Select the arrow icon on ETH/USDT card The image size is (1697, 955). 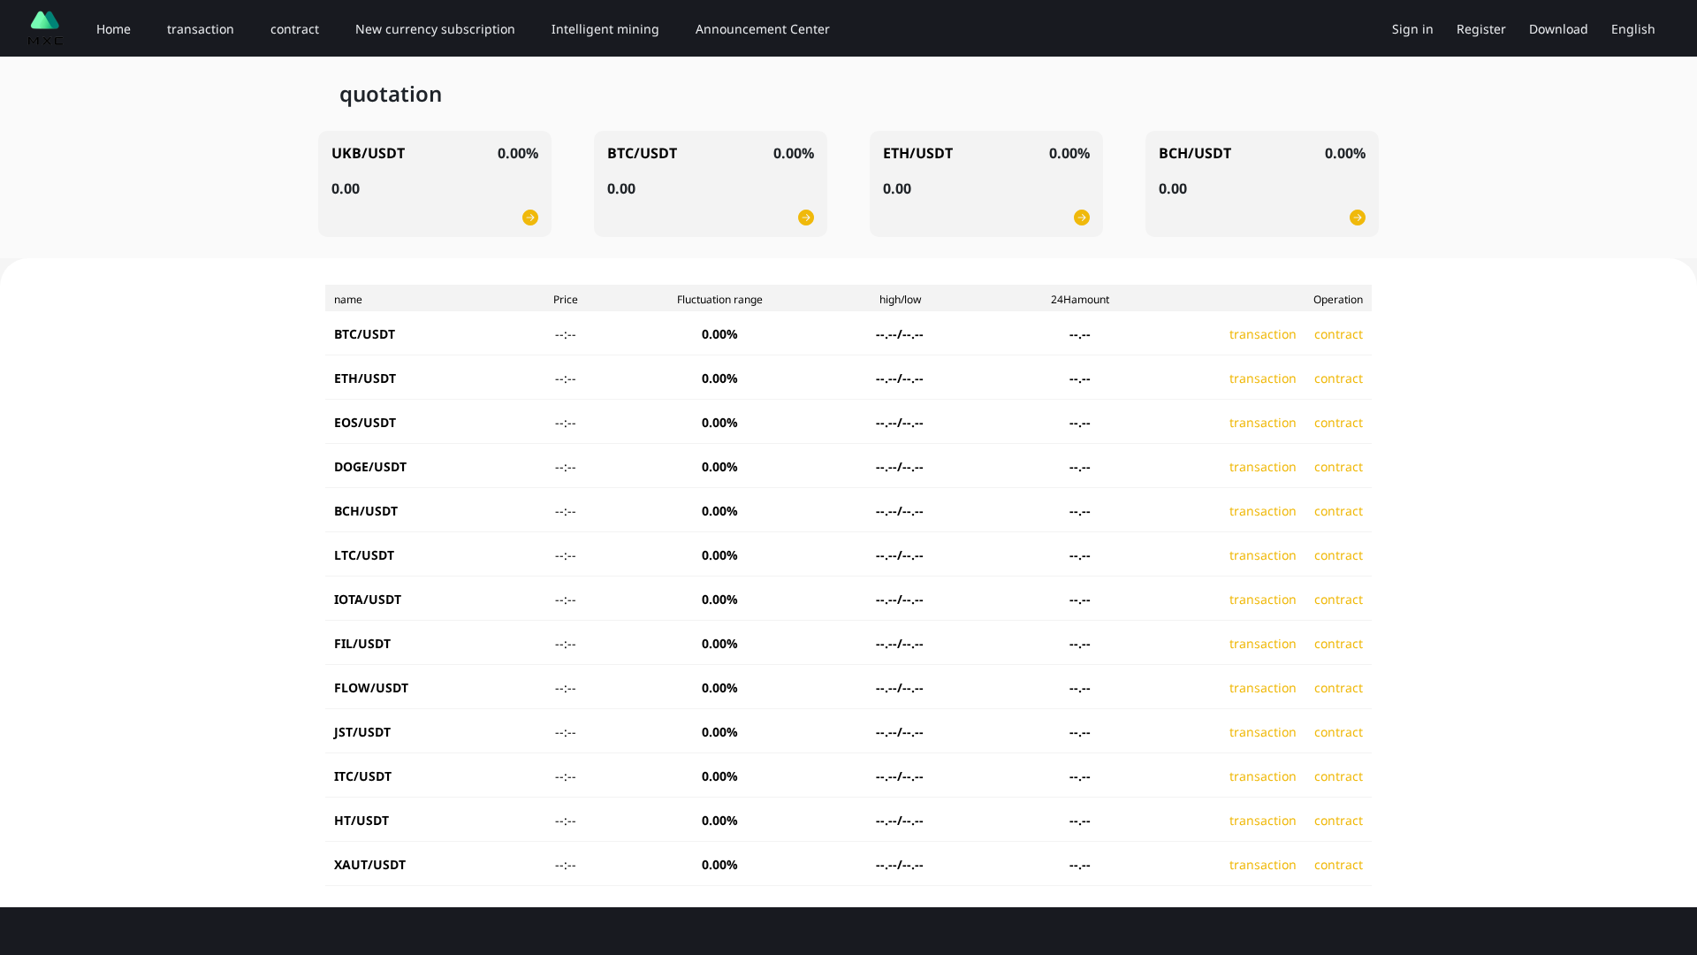pos(1081,217)
